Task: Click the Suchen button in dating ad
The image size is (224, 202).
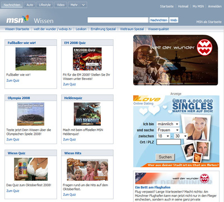Action: pos(165,157)
